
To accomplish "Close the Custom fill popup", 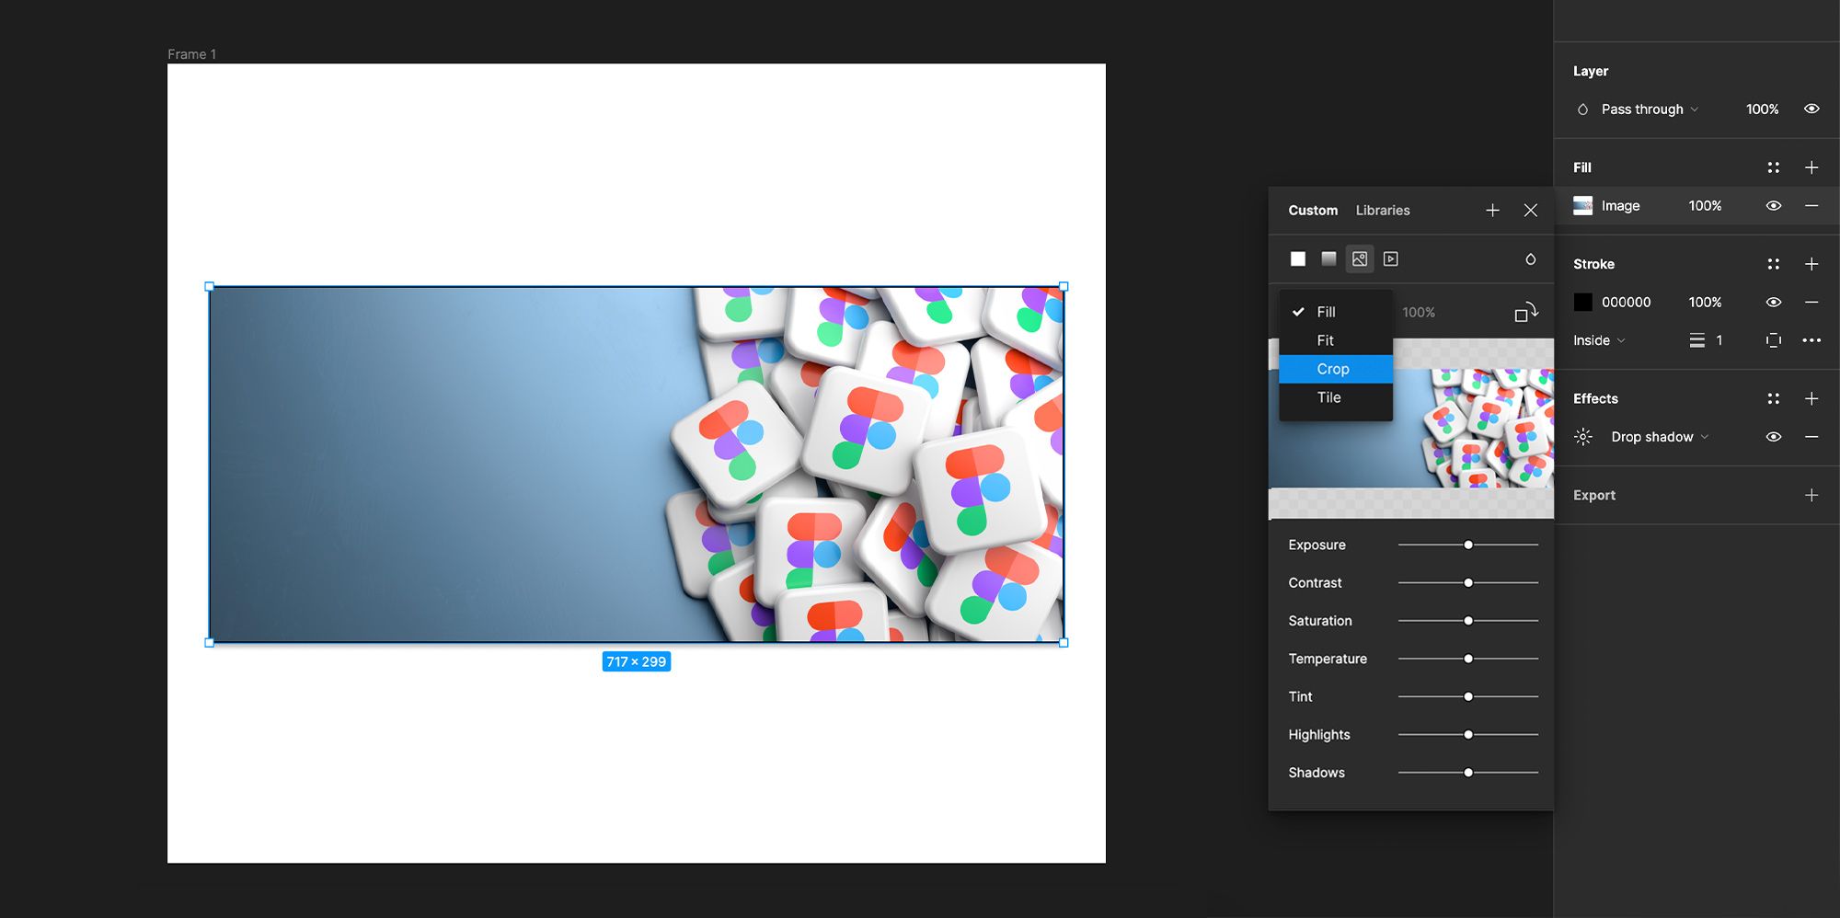I will pyautogui.click(x=1531, y=211).
